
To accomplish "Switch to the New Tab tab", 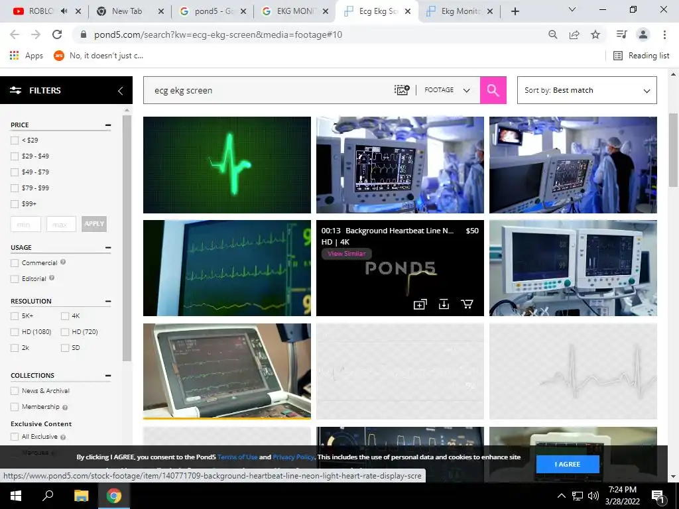I will click(x=127, y=12).
